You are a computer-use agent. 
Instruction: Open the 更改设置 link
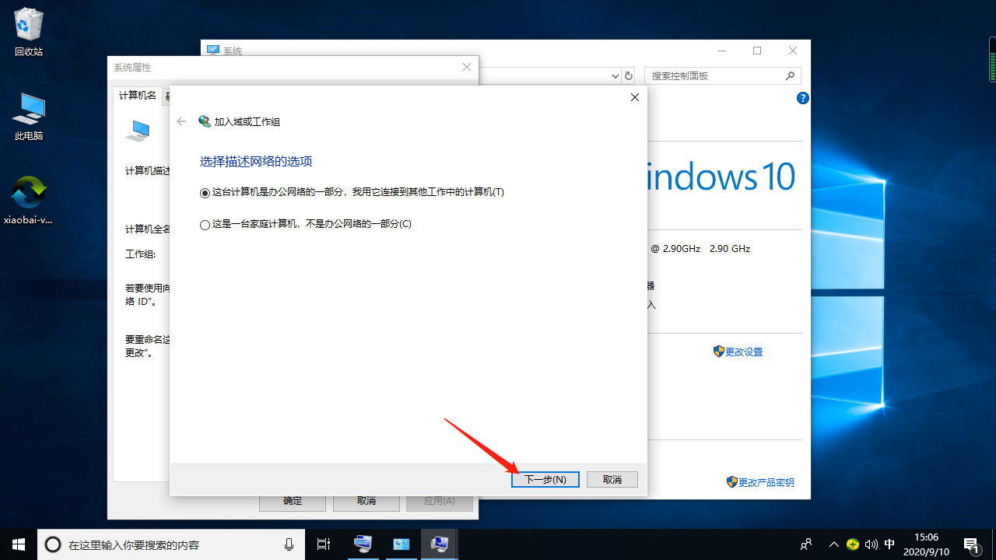click(744, 352)
